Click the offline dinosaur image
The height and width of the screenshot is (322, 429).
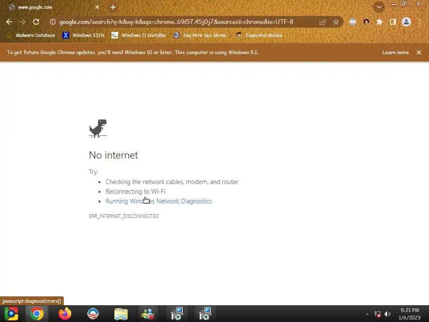pos(98,128)
